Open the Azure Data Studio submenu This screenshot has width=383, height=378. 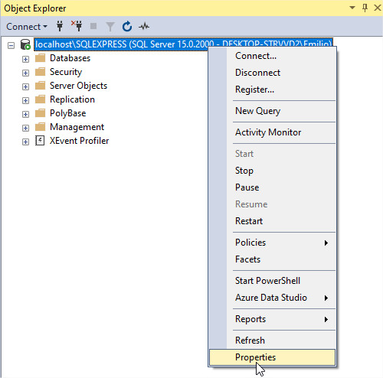pyautogui.click(x=272, y=298)
